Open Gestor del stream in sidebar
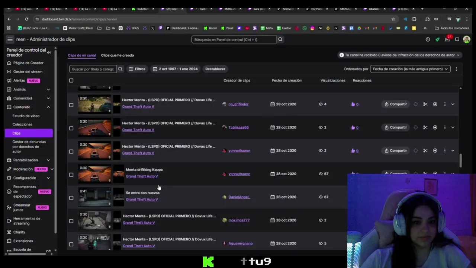Screen dimensions: 476x268 pos(28,71)
